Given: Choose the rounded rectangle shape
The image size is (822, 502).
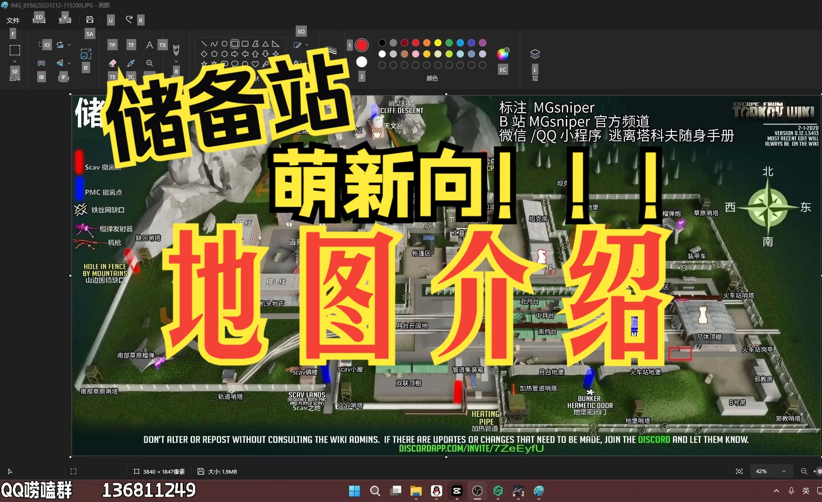Looking at the screenshot, I should 245,44.
